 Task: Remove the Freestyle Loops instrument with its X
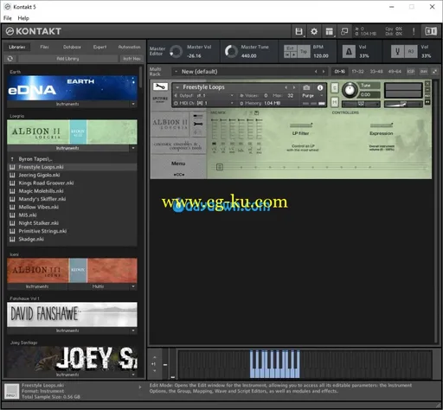point(427,84)
